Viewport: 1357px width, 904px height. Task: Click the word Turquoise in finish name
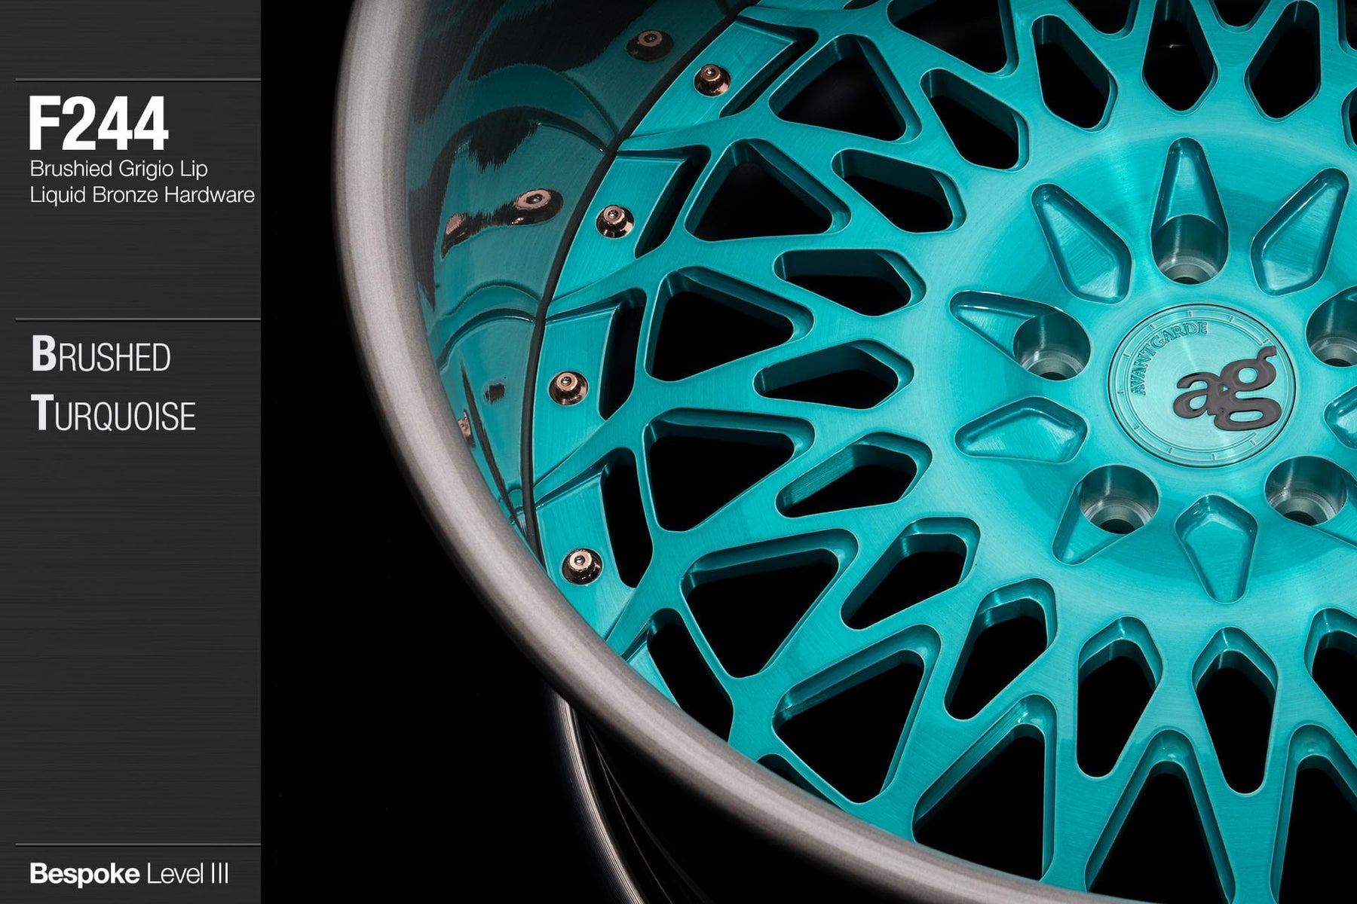113,414
